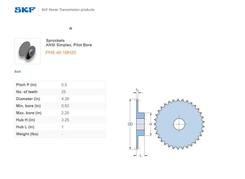Go to the home icon
This screenshot has height=179, width=245.
tap(71, 28)
